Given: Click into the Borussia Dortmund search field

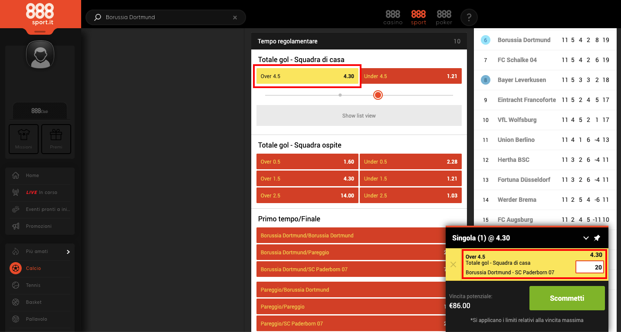Looking at the screenshot, I should [166, 17].
